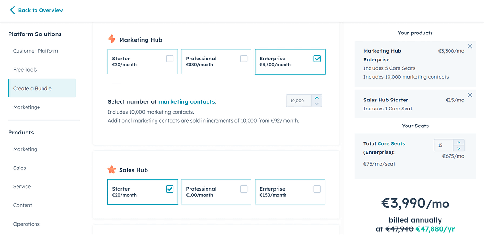
Task: Click the back chevron arrow icon
Action: pyautogui.click(x=12, y=10)
